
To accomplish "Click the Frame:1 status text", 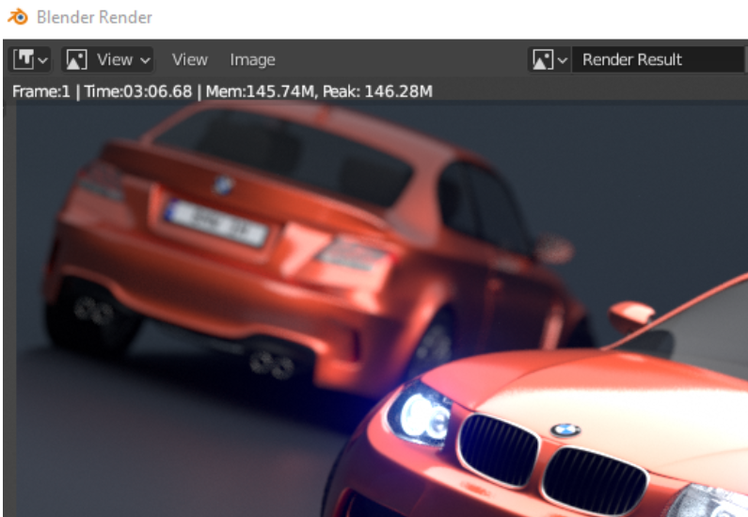I will tap(41, 91).
